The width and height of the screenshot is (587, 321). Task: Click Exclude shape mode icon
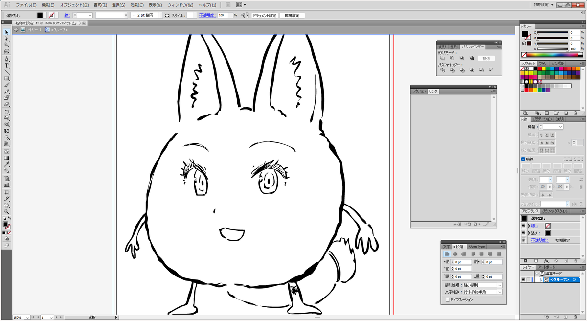click(472, 58)
